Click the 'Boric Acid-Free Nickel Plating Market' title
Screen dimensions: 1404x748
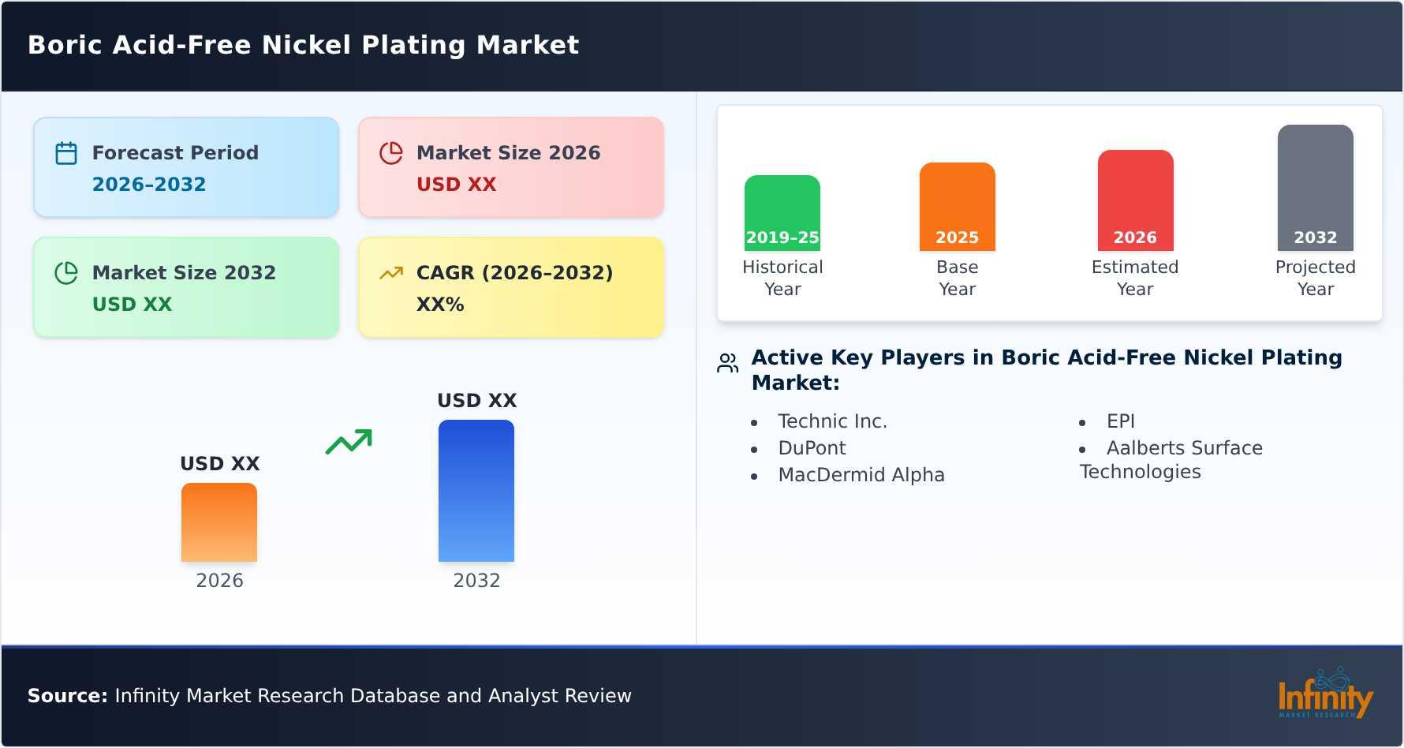(304, 45)
